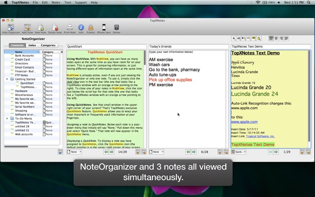Click the Print Note icon
The width and height of the screenshot is (315, 197).
70,28
